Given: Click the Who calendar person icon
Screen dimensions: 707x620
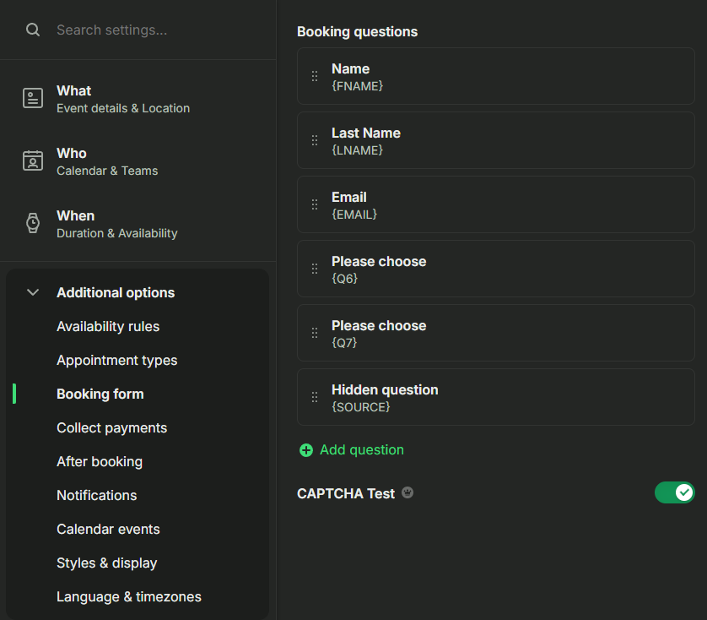Looking at the screenshot, I should coord(33,160).
